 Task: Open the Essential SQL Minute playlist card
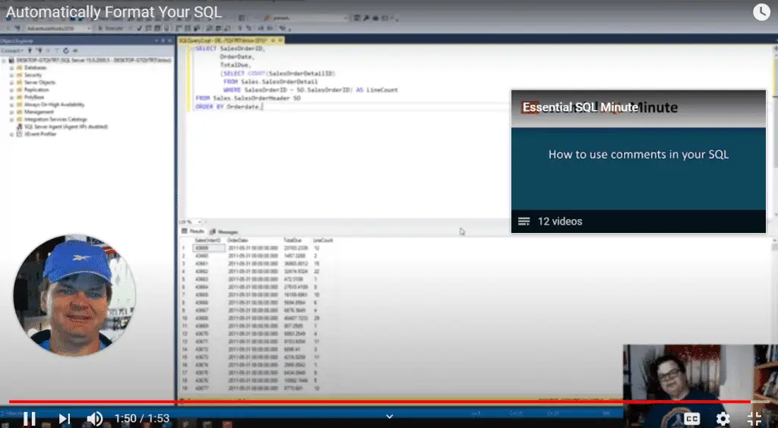(638, 162)
